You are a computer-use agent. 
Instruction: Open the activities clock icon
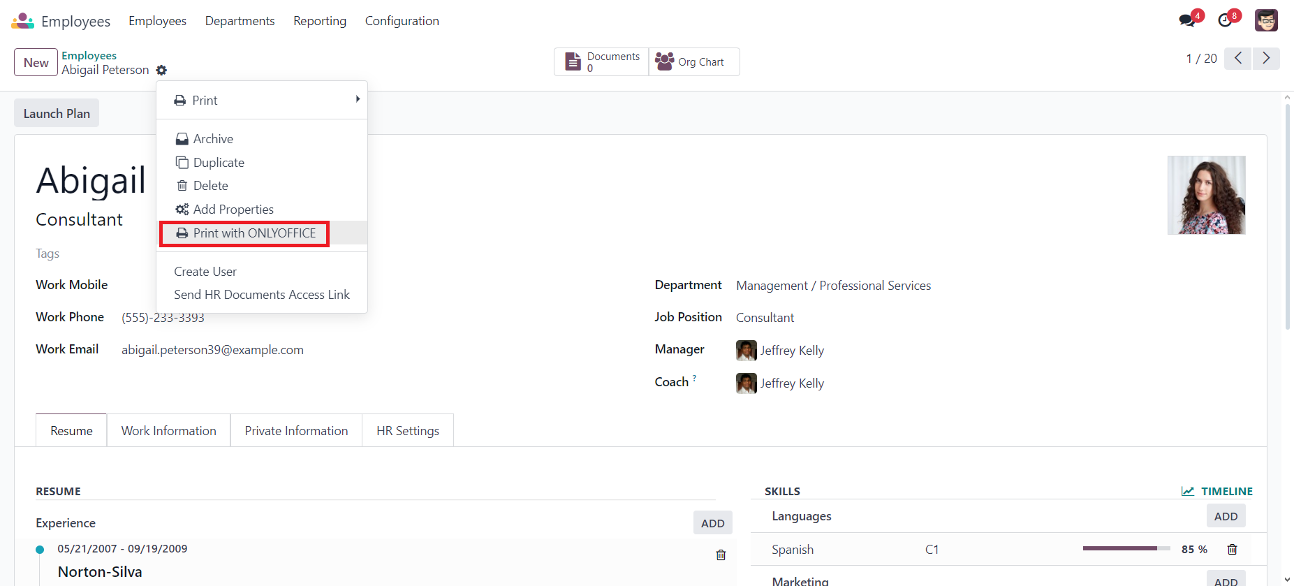(x=1225, y=20)
